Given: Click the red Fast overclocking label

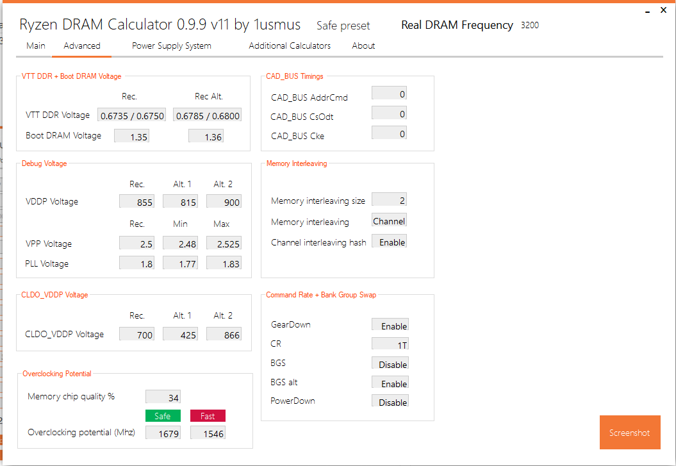Looking at the screenshot, I should (208, 416).
